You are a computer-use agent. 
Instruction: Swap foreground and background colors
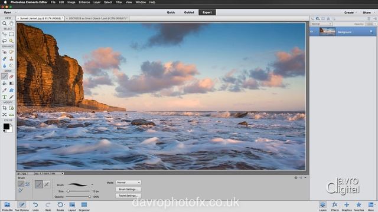pyautogui.click(x=11, y=125)
